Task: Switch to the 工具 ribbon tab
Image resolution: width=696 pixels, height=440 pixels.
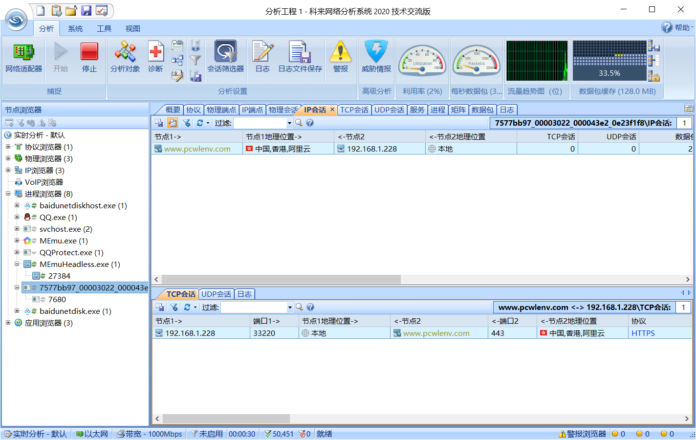Action: tap(104, 29)
